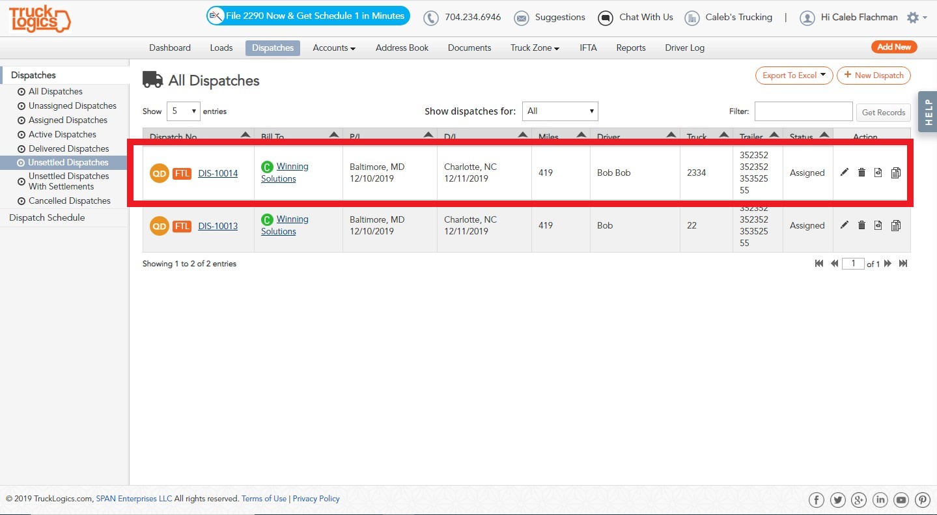937x515 pixels.
Task: Delete dispatch DIS-10013 with the trash icon
Action: tap(861, 225)
